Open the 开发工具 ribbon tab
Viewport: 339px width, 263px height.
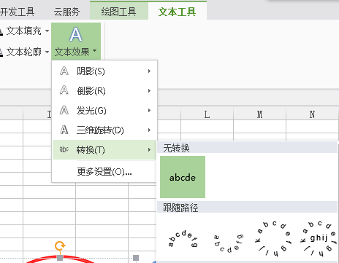coord(17,12)
